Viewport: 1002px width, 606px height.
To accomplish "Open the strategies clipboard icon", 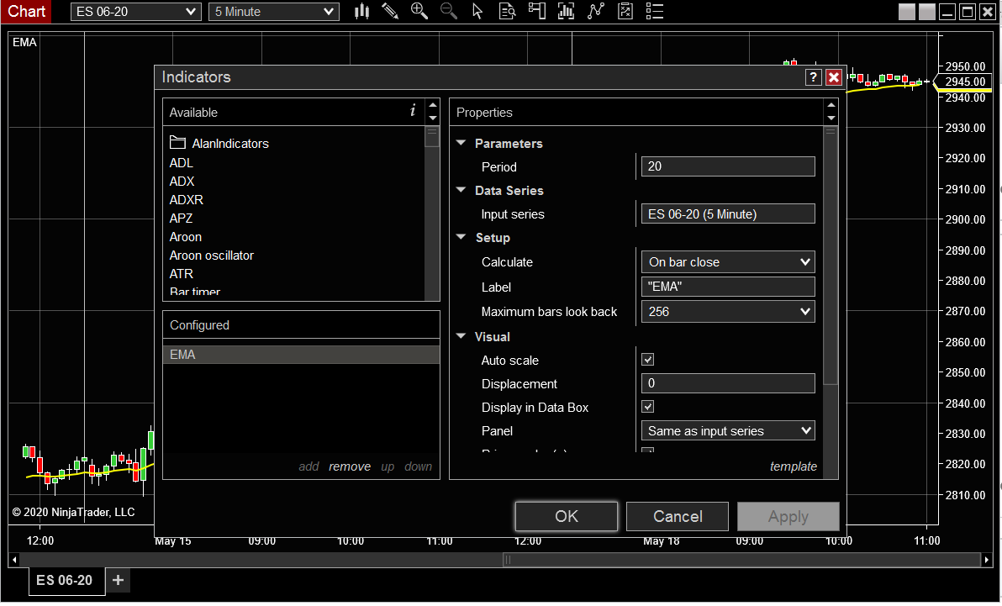I will [x=625, y=12].
